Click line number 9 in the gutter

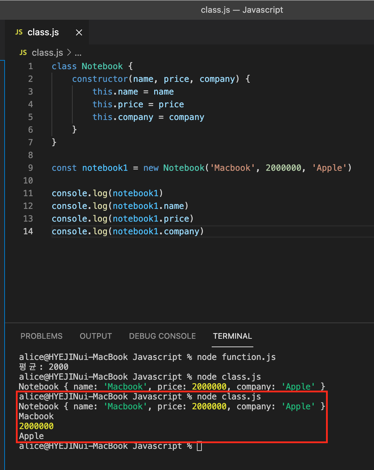(31, 168)
